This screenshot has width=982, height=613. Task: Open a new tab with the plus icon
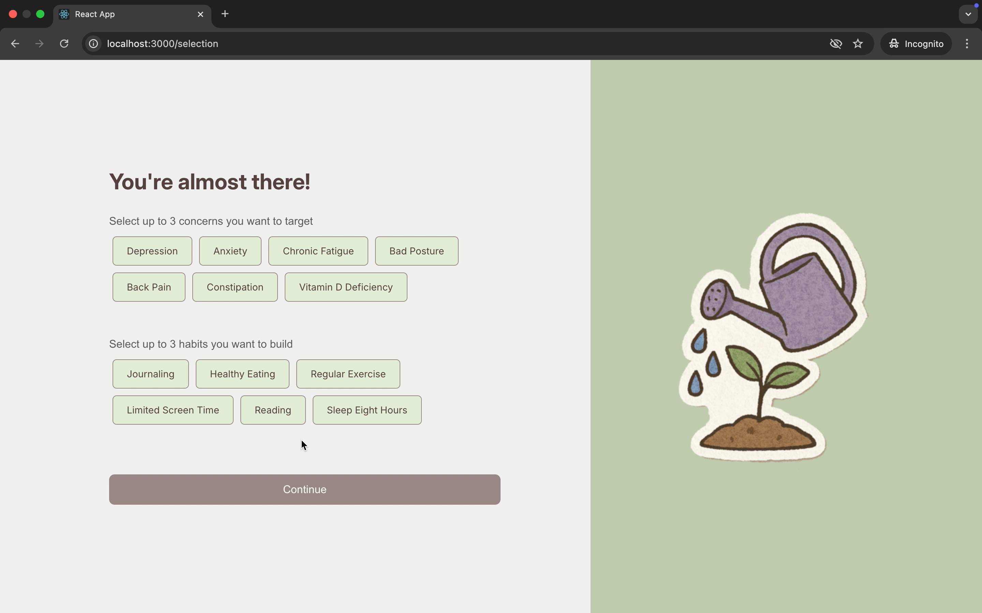point(225,14)
